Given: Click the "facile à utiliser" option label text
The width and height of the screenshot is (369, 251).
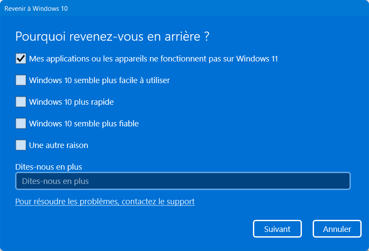Looking at the screenshot, I should coord(144,80).
